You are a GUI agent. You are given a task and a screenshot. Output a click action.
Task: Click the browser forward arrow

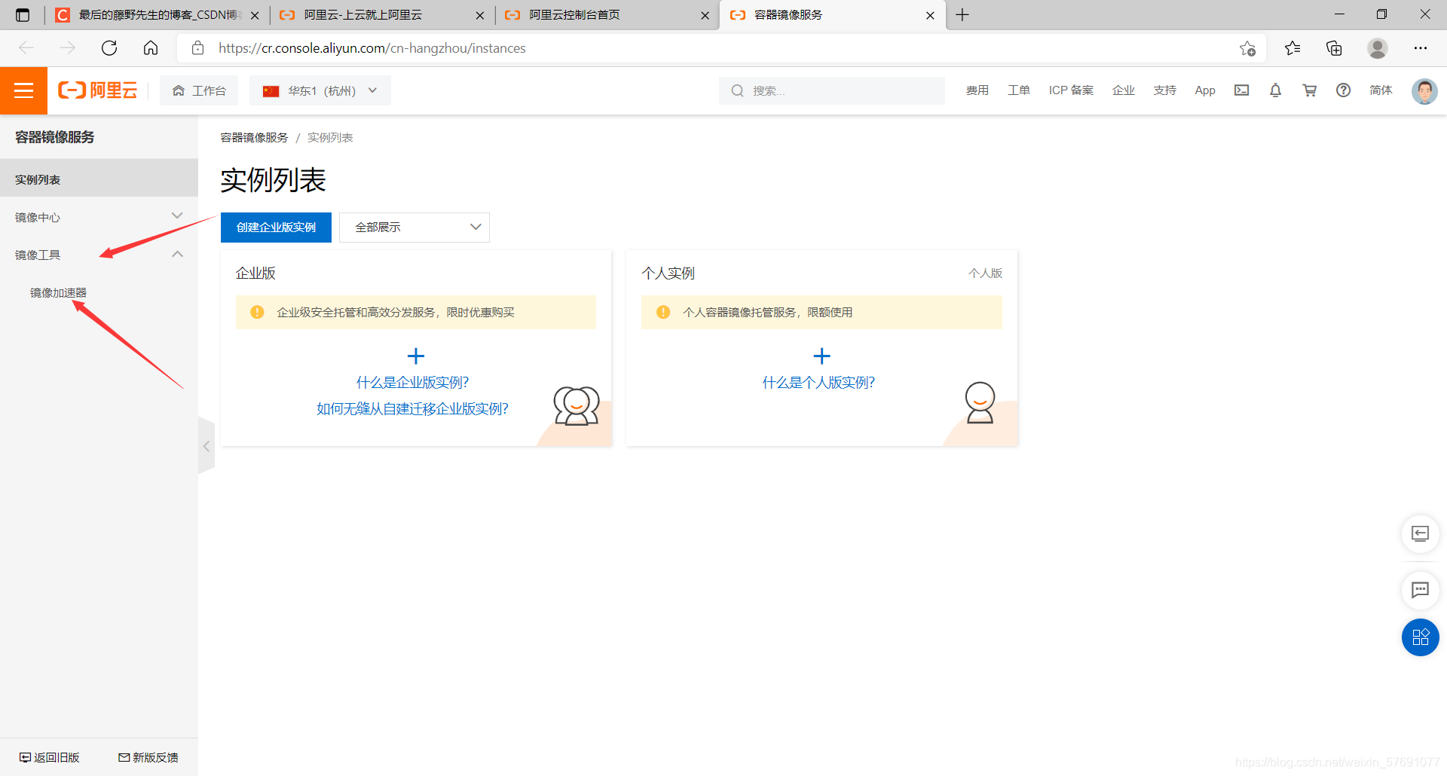(x=68, y=48)
